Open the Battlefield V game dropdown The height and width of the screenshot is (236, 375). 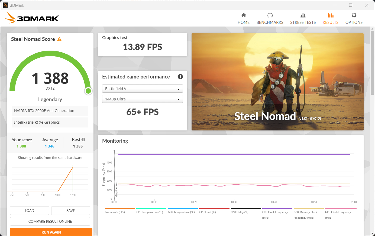coord(142,89)
